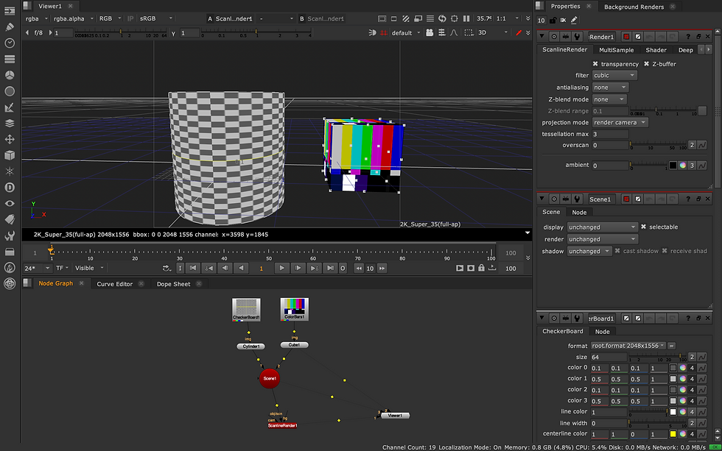Click the wrench icon in ScanlineRender1 header

[x=577, y=37]
